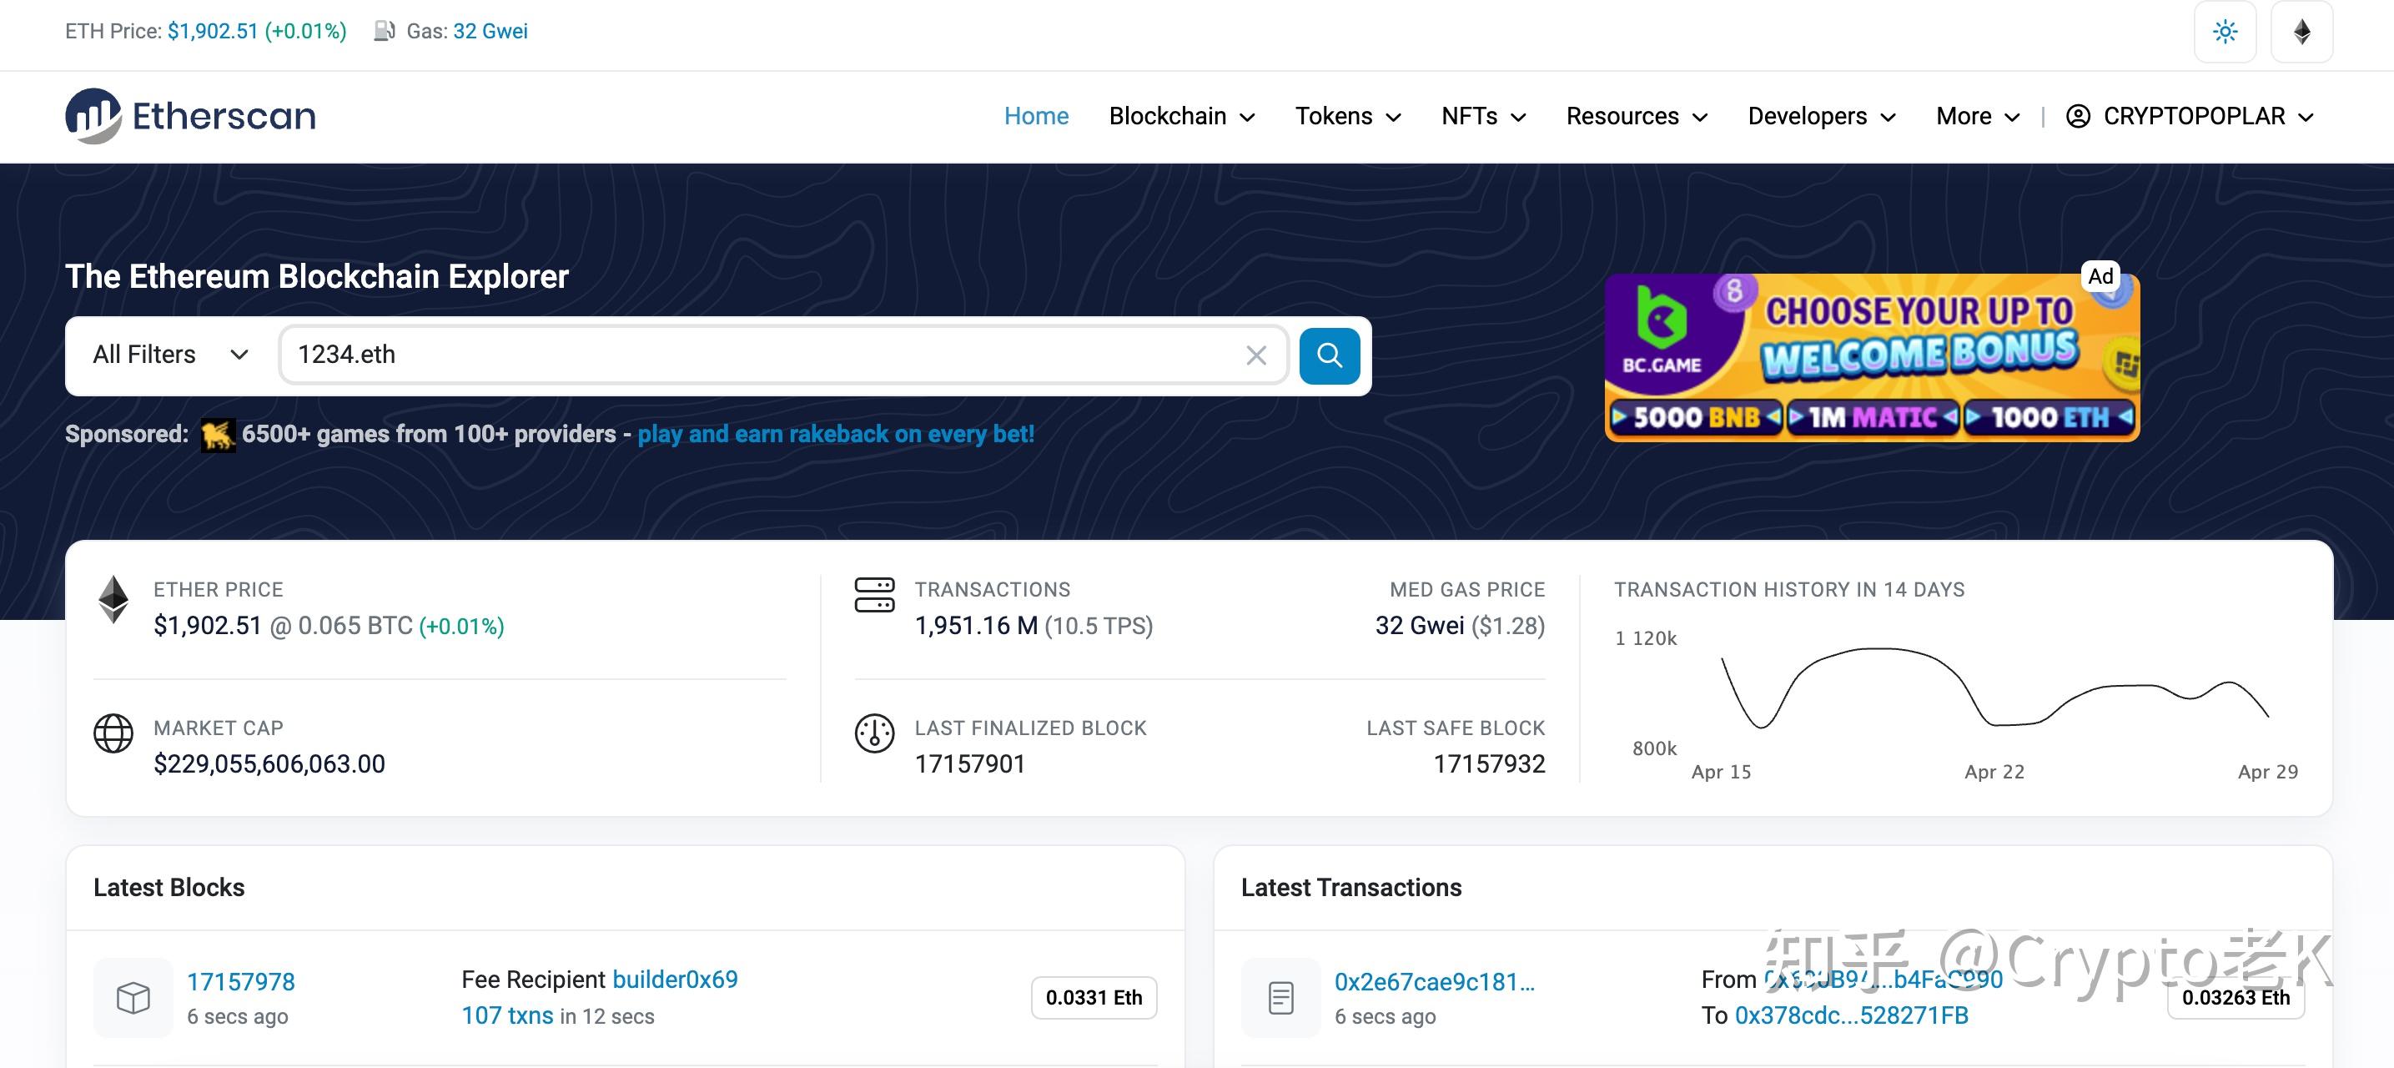2394x1068 pixels.
Task: Click the 14-day transaction history chart
Action: click(1994, 693)
